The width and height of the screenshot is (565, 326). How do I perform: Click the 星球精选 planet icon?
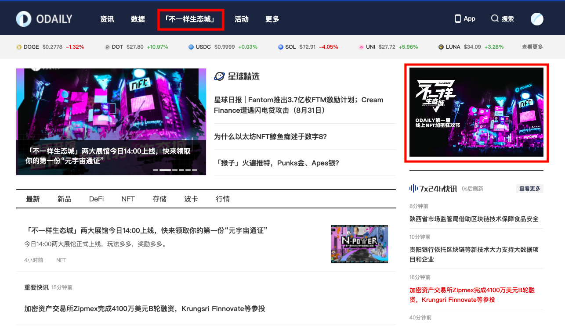(219, 76)
